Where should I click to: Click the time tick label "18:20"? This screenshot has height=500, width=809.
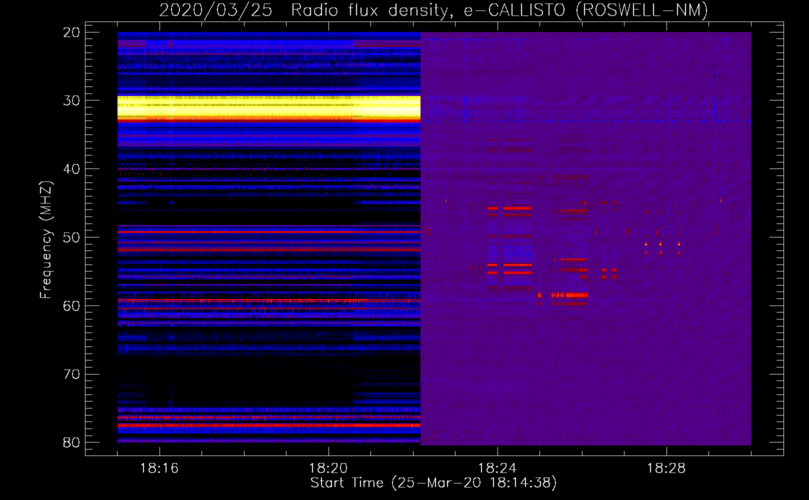[x=328, y=468]
